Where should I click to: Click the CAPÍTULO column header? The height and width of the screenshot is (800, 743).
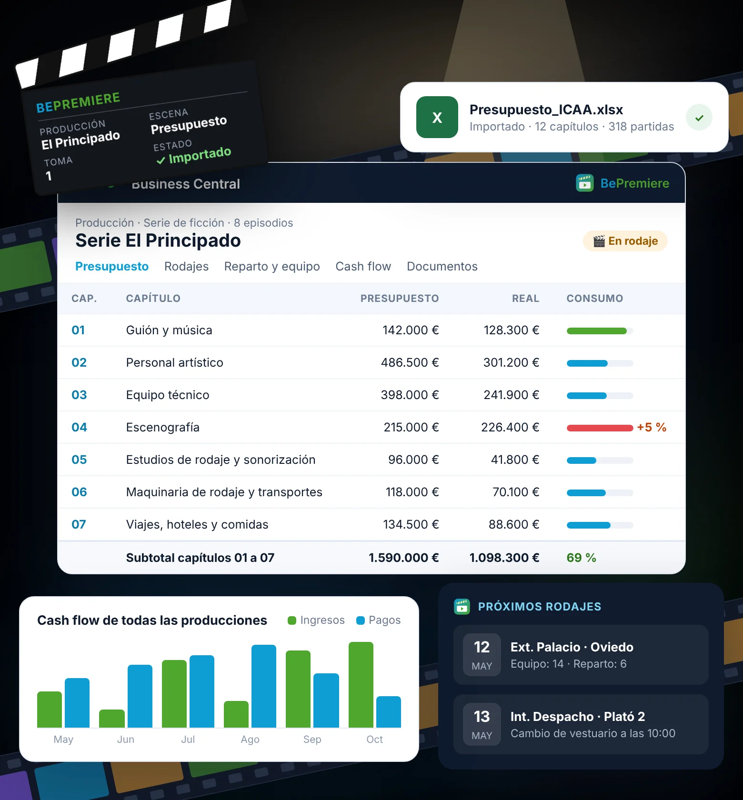click(153, 299)
